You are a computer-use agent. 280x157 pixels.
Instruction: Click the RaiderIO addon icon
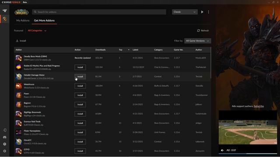(x=18, y=67)
